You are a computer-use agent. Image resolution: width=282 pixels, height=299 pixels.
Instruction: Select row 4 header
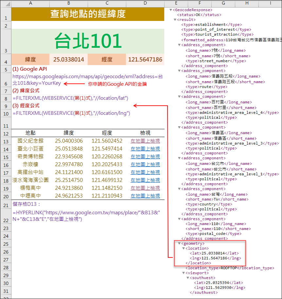click(x=6, y=60)
